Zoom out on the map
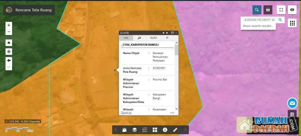Image resolution: width=301 pixels, height=136 pixels. tap(9, 32)
